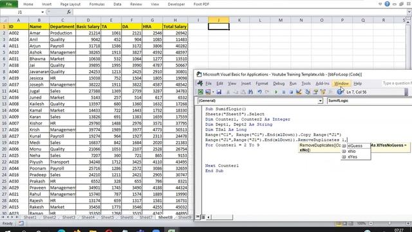Image resolution: width=412 pixels, height=232 pixels.
Task: Open the Name Box dropdown arrow
Action: click(42, 12)
